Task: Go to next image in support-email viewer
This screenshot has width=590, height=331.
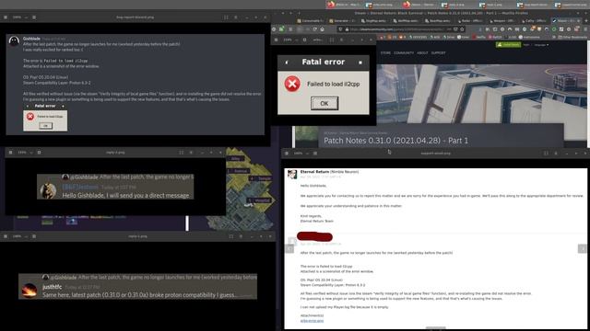Action: click(x=582, y=248)
